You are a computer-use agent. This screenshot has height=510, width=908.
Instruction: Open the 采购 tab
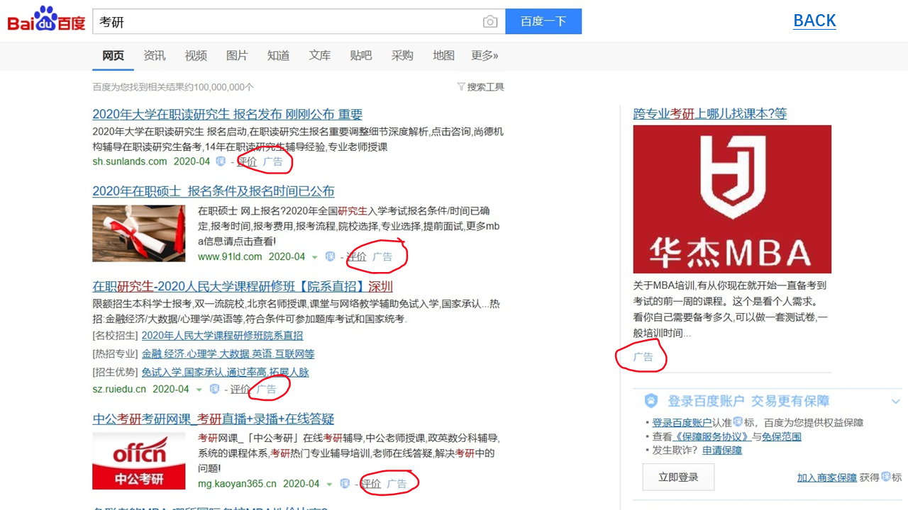[x=402, y=55]
